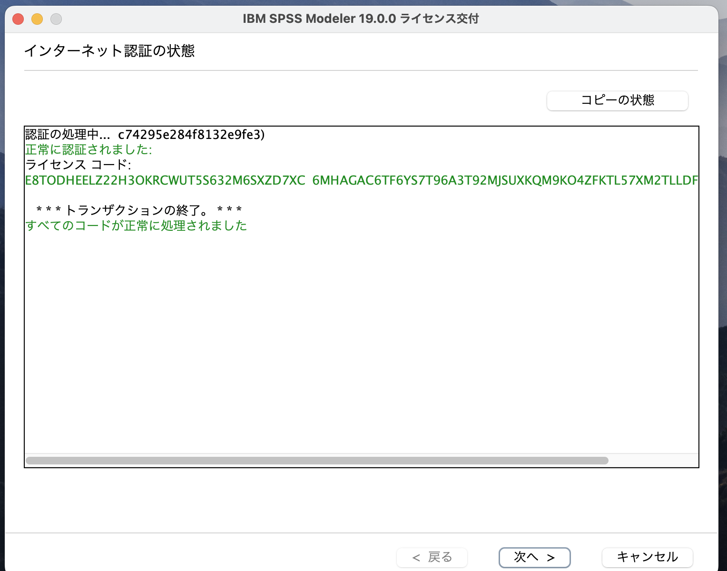Click the horizontal scrollbar in the status log
Screen dimensions: 727x571
(317, 461)
